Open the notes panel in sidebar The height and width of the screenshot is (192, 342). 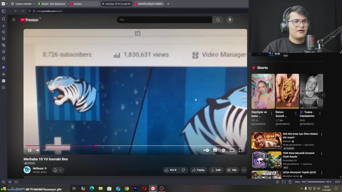click(x=3, y=39)
